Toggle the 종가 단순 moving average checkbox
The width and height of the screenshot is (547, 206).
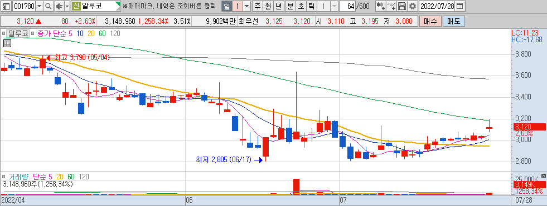coord(33,34)
